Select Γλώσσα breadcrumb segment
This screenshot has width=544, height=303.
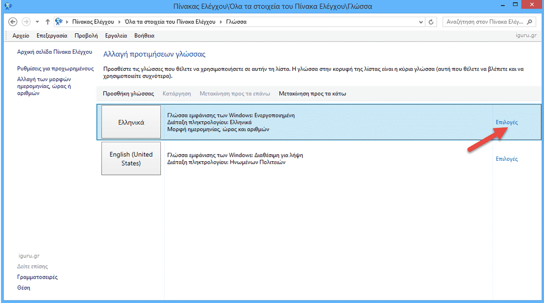click(x=236, y=22)
